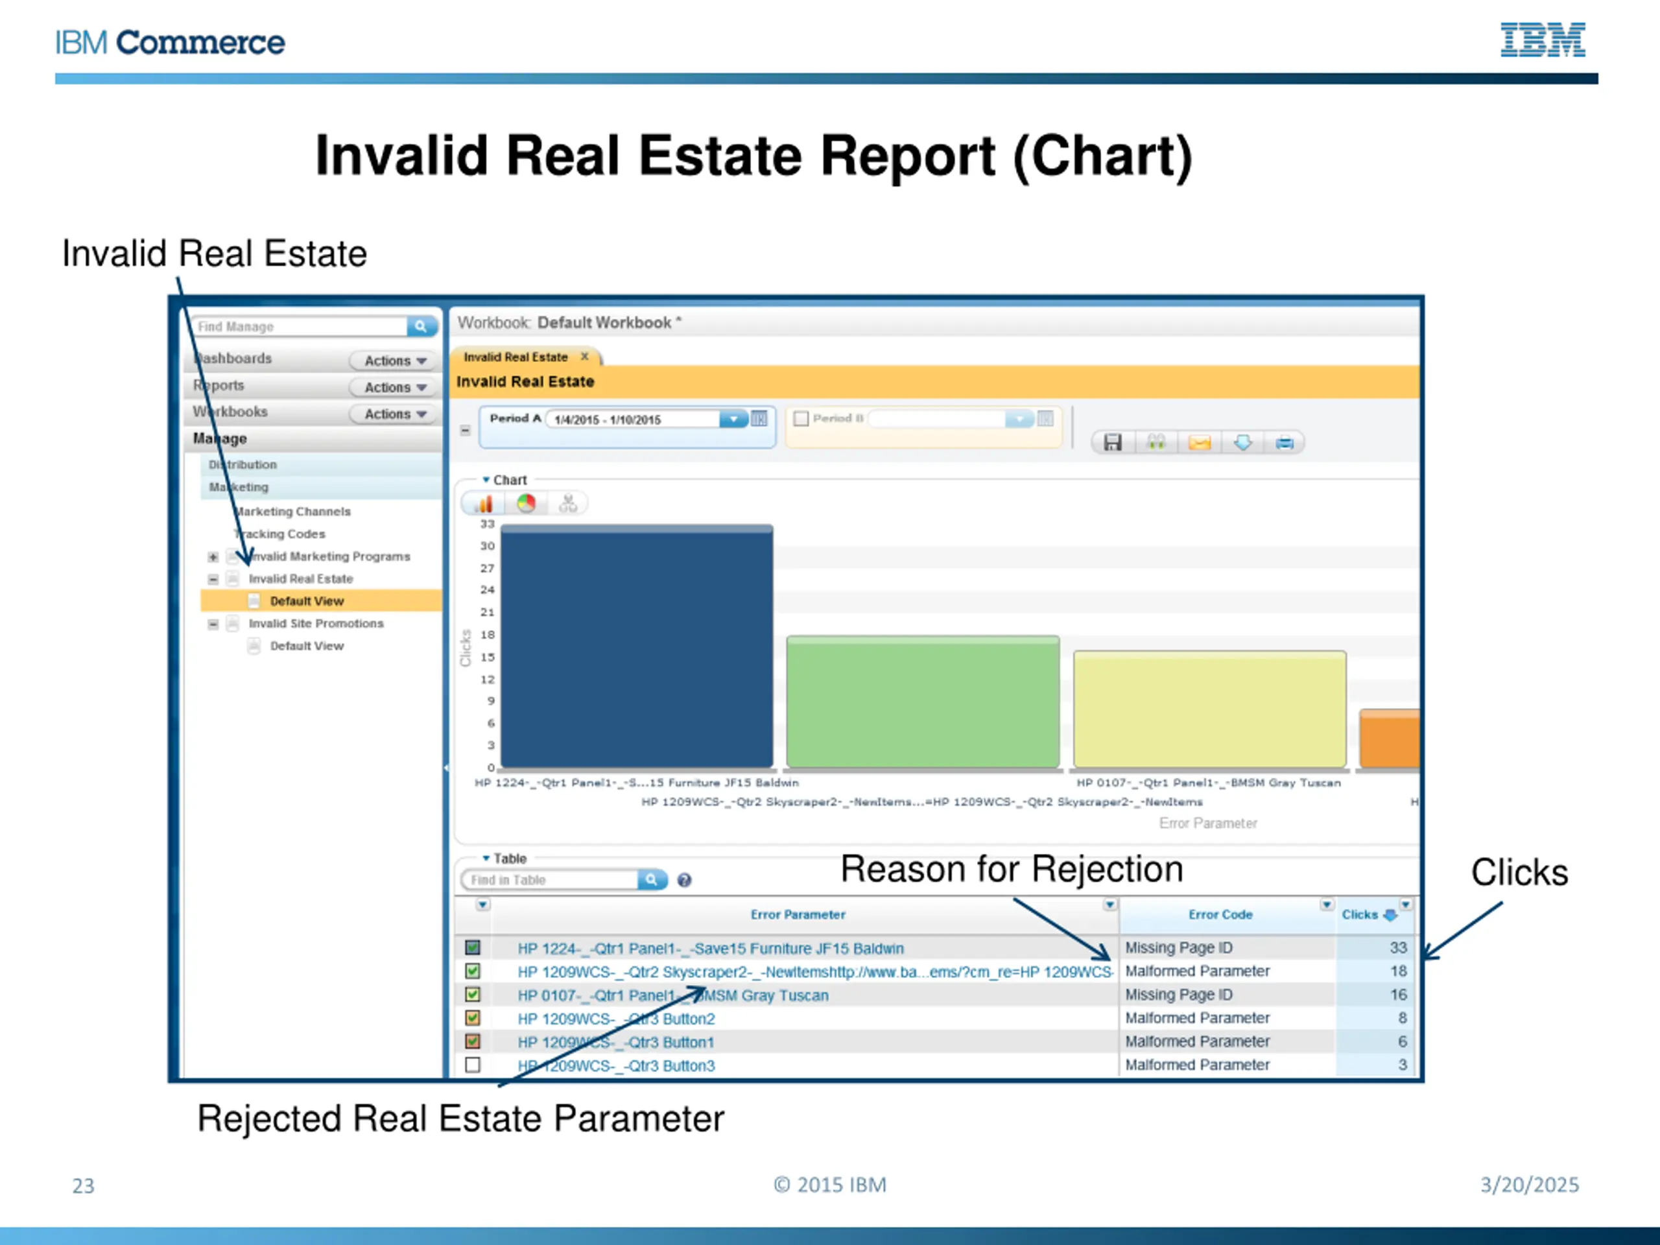The image size is (1660, 1245).
Task: Click the Find in Table search button
Action: [x=652, y=879]
